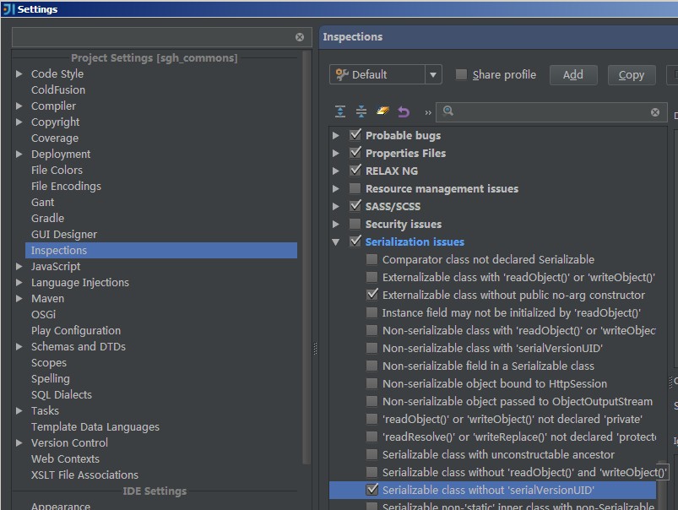The width and height of the screenshot is (678, 510).
Task: Open XSLT File Associations page
Action: (x=84, y=475)
